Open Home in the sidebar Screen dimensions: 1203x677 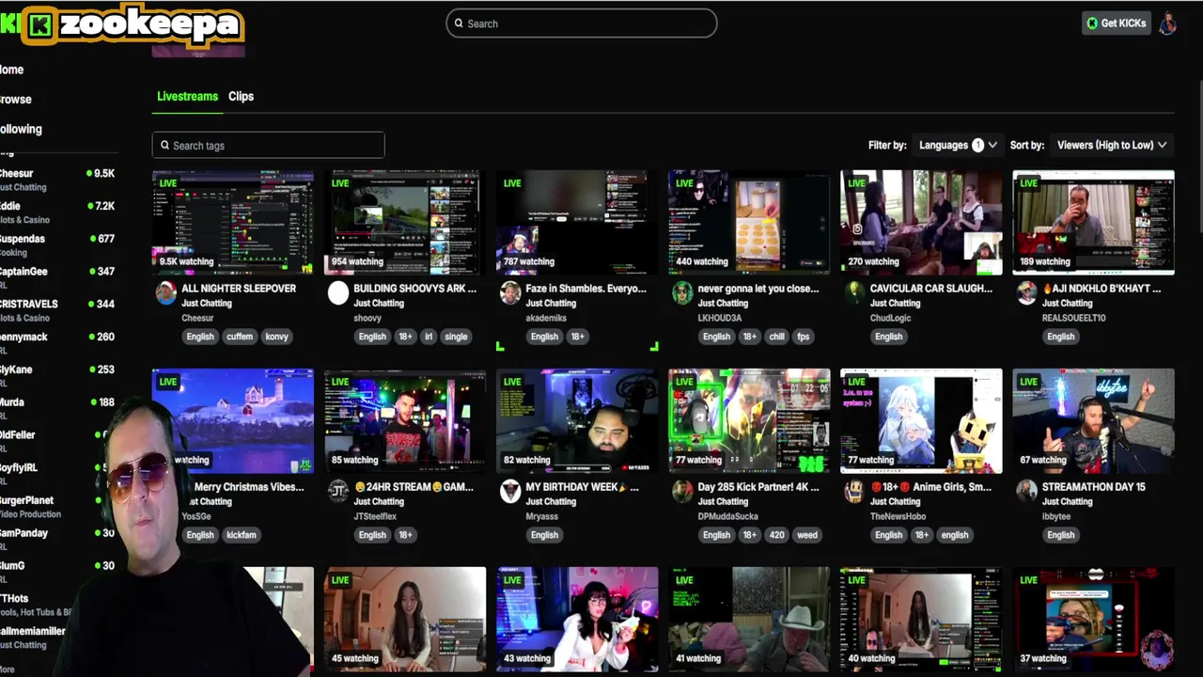(12, 70)
